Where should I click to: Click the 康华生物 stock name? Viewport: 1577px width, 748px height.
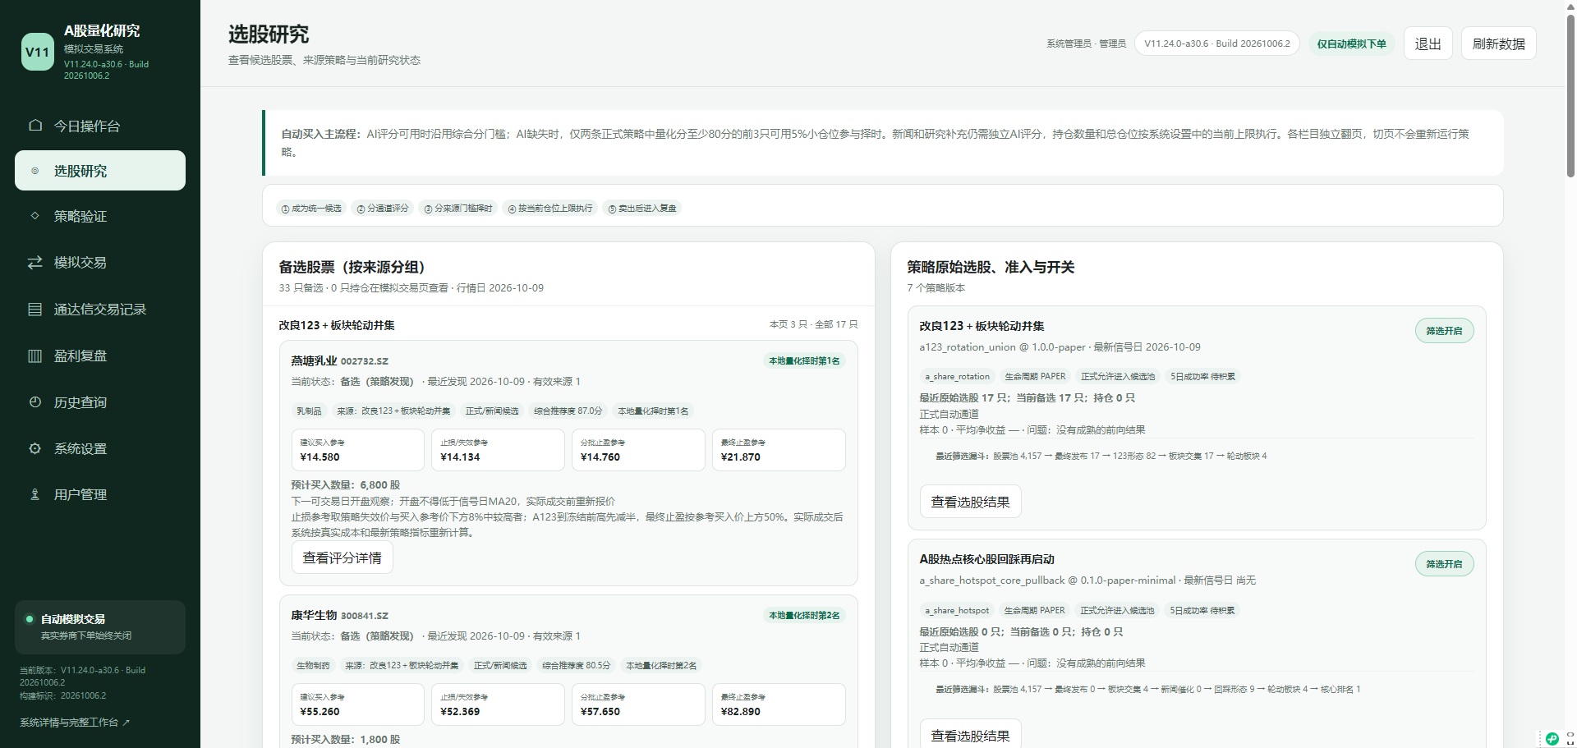point(314,615)
